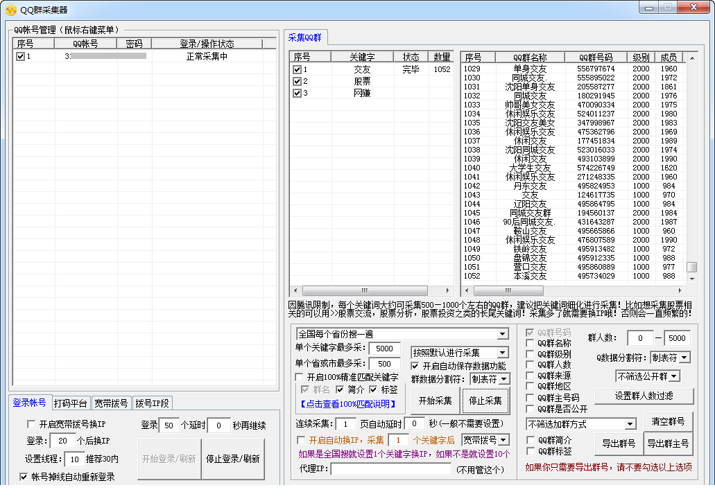Click scroll-up arrow of group list

coord(691,58)
